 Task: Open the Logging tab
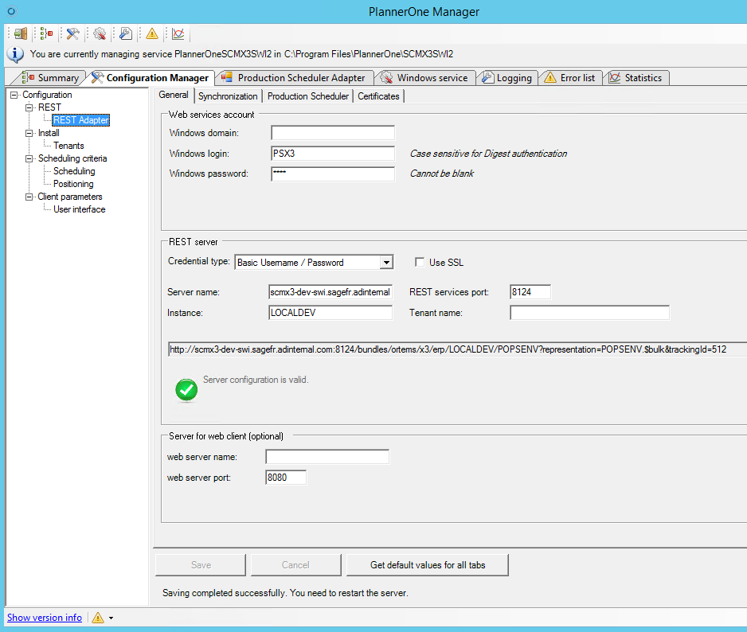click(506, 78)
